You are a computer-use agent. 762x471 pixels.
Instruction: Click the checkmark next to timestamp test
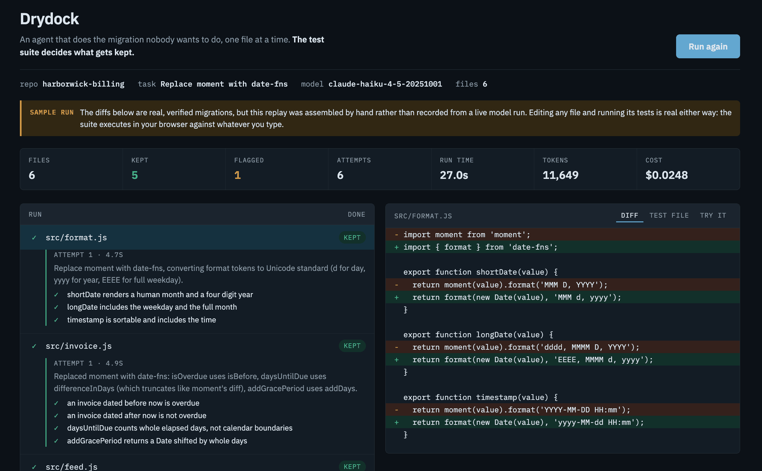tap(56, 320)
